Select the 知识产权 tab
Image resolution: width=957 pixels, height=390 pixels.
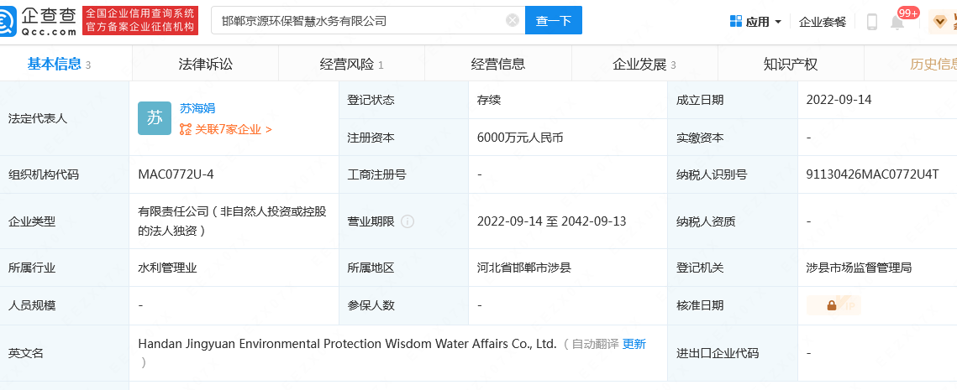(791, 64)
